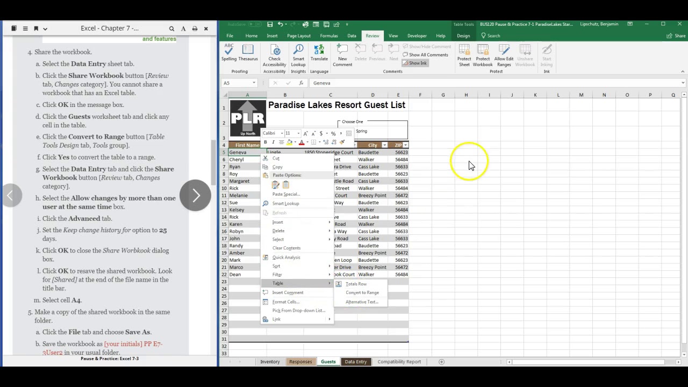Click the Tell Me Search box
The width and height of the screenshot is (688, 387).
pos(491,36)
